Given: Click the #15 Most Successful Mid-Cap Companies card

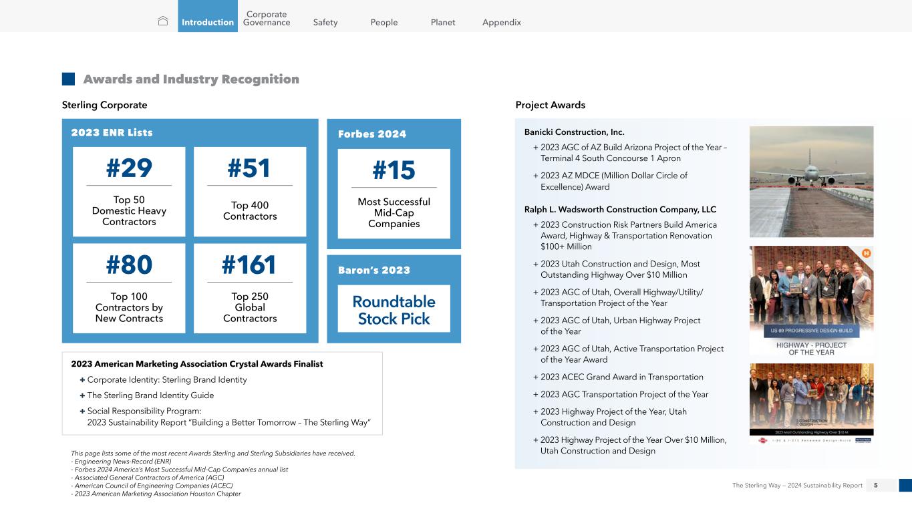Looking at the screenshot, I should coord(394,194).
